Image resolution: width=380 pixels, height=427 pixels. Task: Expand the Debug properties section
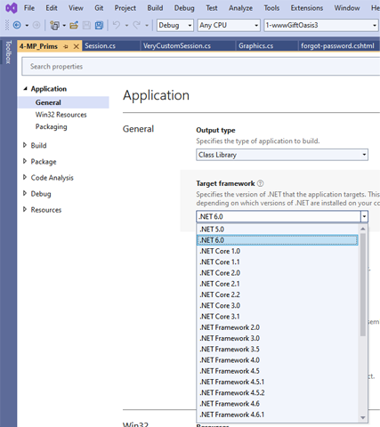25,193
